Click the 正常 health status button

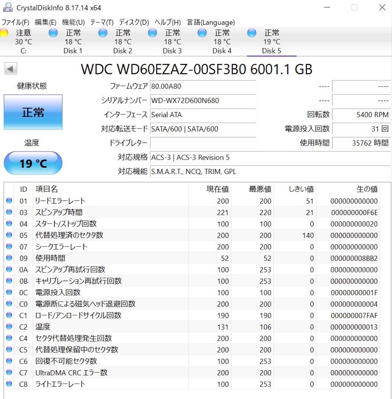[33, 112]
